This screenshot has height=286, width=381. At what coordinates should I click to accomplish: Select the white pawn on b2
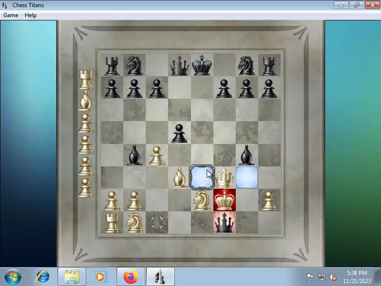click(x=134, y=201)
